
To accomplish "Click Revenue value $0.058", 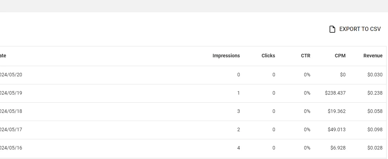I will point(375,111).
